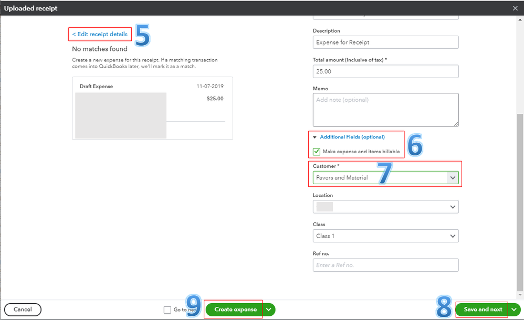This screenshot has height=320, width=524.
Task: Click the Cancel button
Action: pos(23,310)
